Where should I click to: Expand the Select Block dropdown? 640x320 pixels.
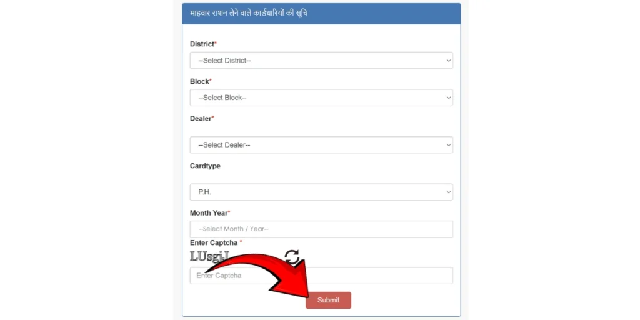[x=321, y=97]
